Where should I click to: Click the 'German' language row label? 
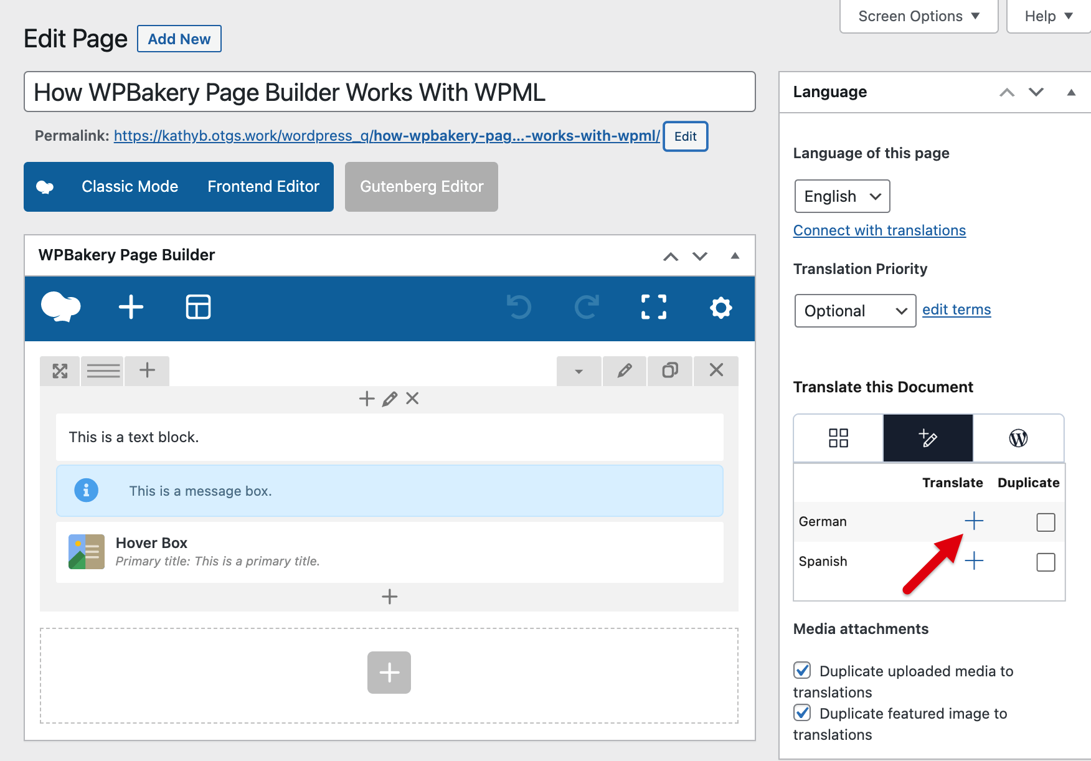[823, 521]
